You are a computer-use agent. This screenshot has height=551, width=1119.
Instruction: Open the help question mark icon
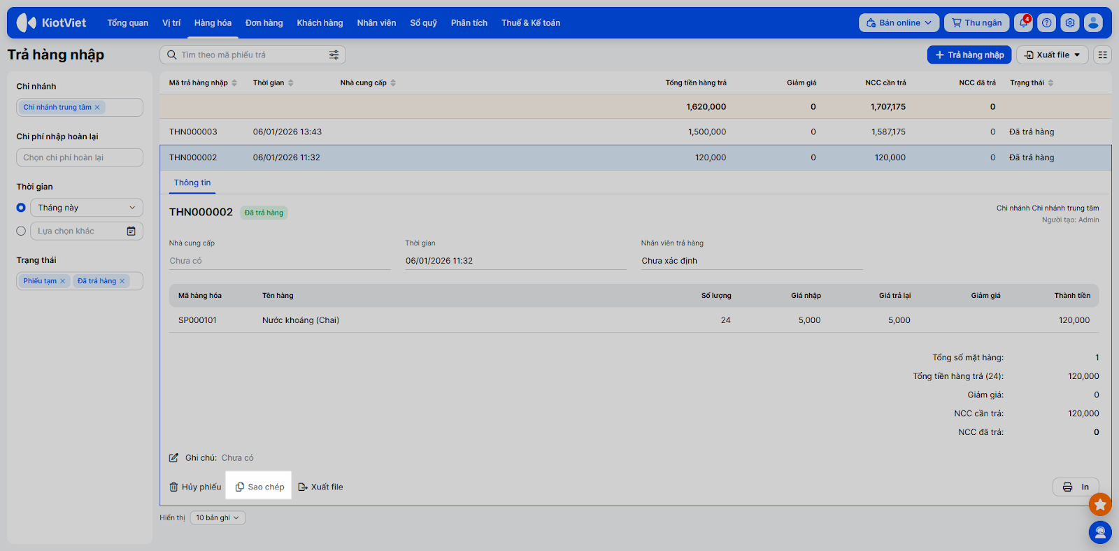[x=1047, y=23]
